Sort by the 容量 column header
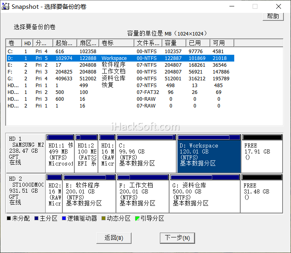The image size is (291, 253). 174,43
